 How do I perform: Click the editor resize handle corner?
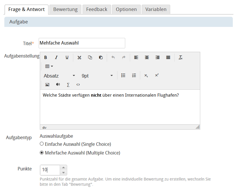click(198, 127)
